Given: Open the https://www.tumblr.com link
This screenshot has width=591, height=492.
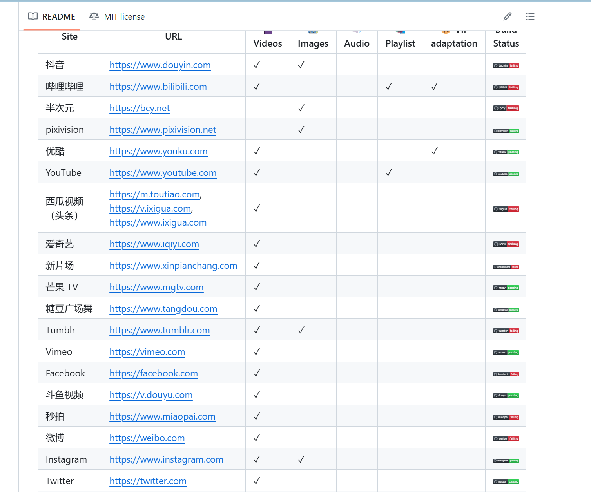Looking at the screenshot, I should [x=160, y=330].
